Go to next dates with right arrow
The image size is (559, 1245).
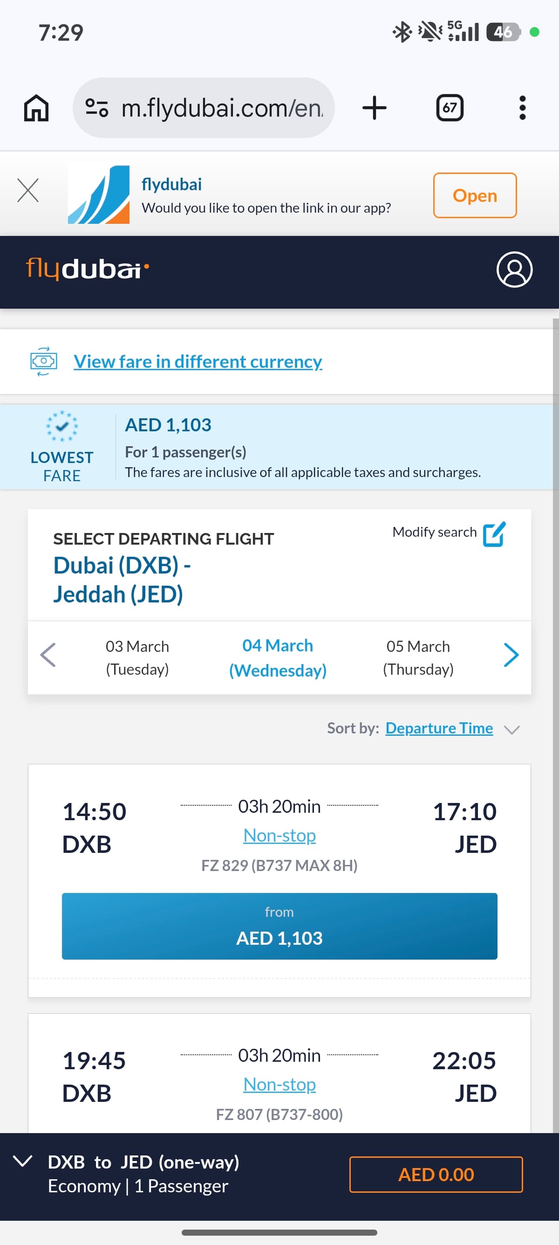tap(511, 655)
